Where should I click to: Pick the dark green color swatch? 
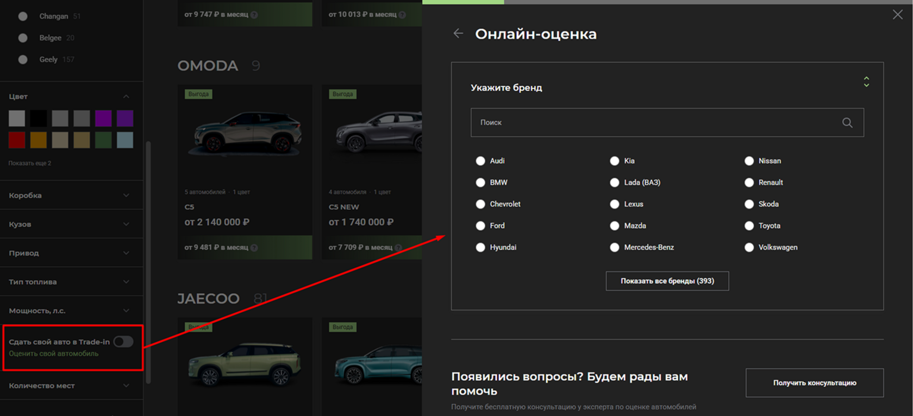pos(103,140)
